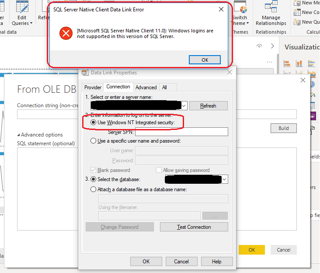Click the Test Connection button

point(194,227)
